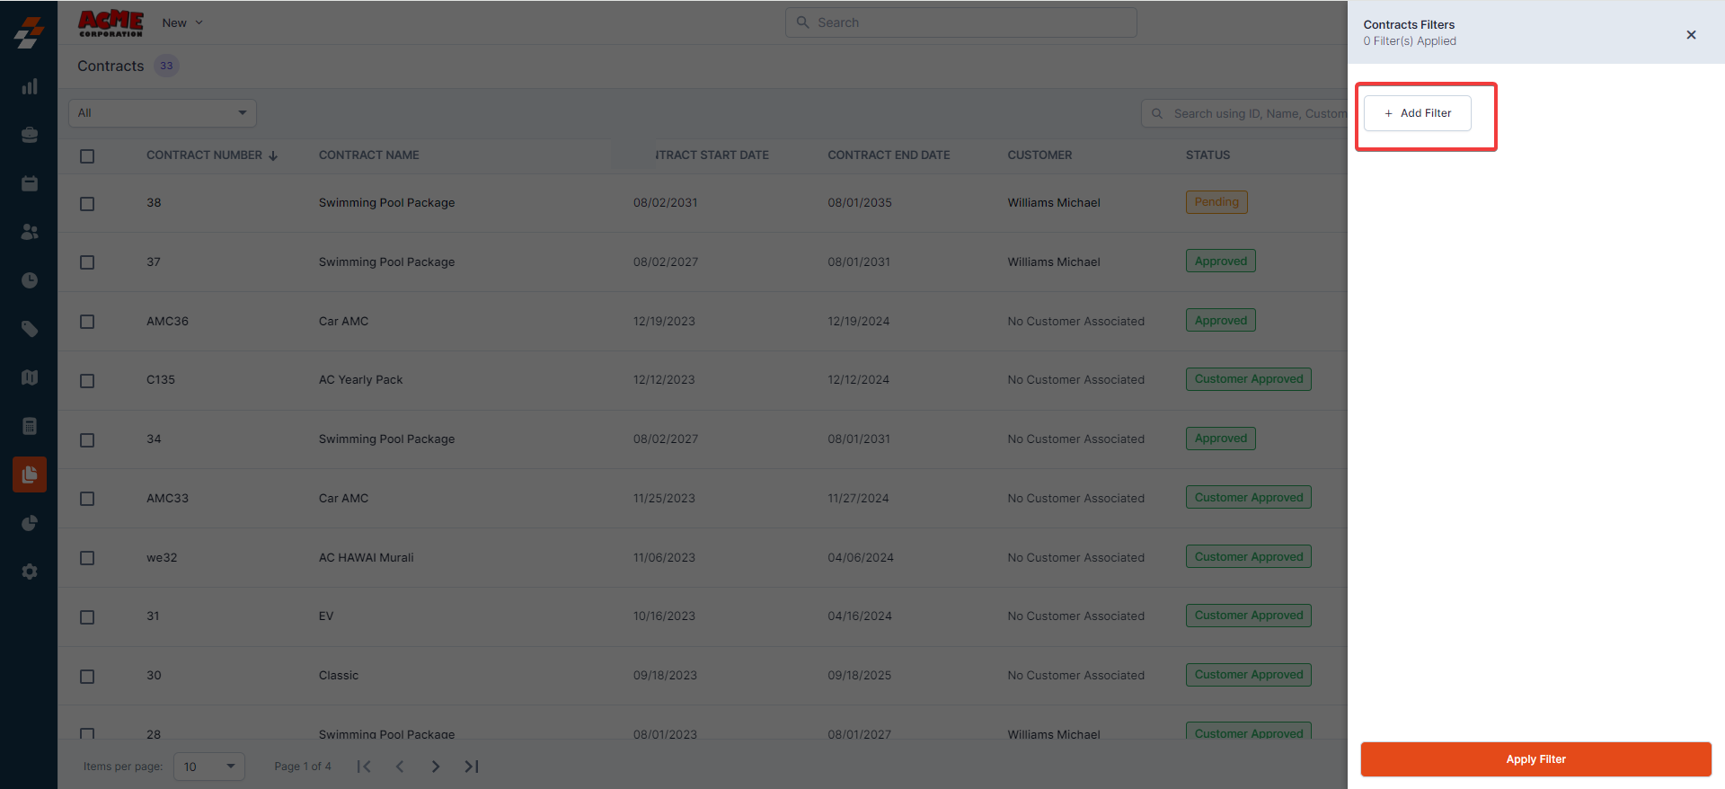This screenshot has width=1725, height=789.
Task: Tick the checkbox for contract AMC36
Action: coord(87,322)
